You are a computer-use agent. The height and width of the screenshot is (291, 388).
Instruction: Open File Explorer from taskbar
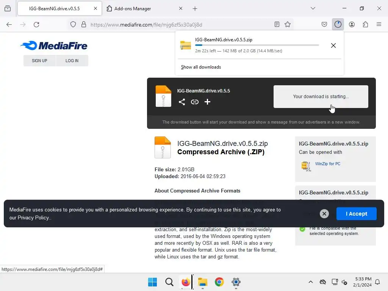pyautogui.click(x=202, y=282)
